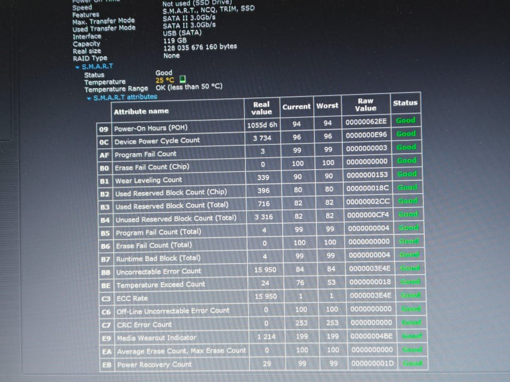This screenshot has height=382, width=510.
Task: Select Uncorrectable Error Count row
Action: coord(262,270)
